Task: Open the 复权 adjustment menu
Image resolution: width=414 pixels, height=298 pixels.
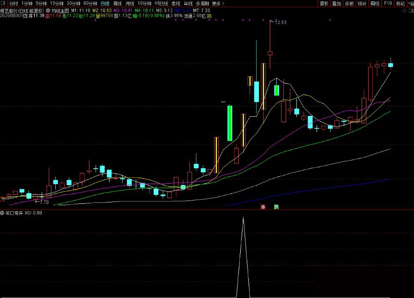Action: [324, 3]
